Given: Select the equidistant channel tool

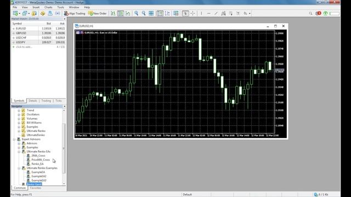Looking at the screenshot, I should pos(223,13).
